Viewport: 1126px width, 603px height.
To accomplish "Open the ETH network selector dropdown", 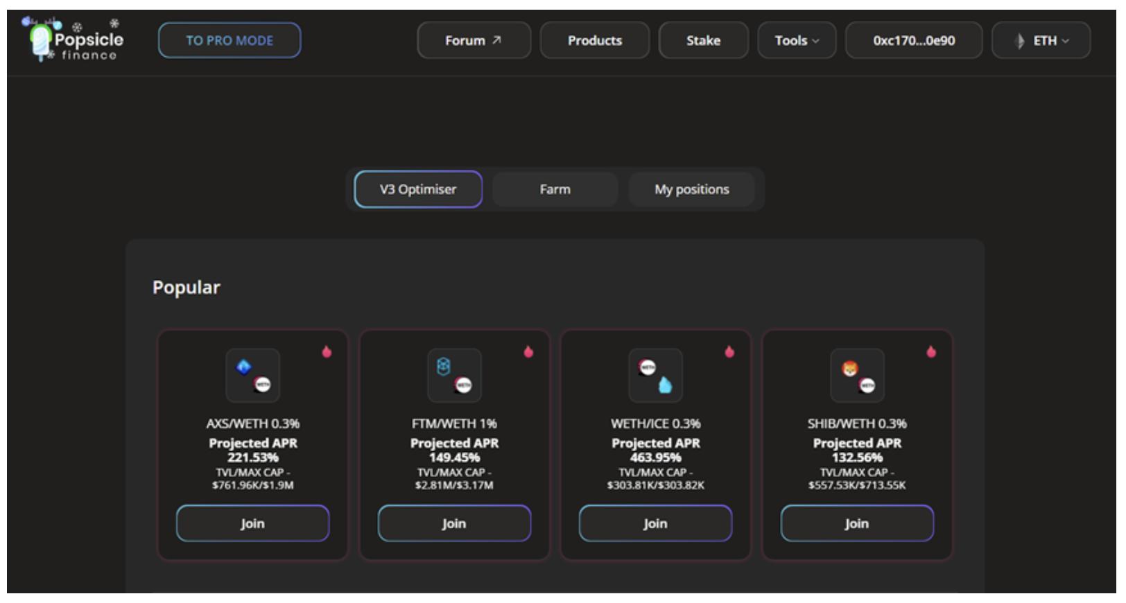I will (1041, 40).
